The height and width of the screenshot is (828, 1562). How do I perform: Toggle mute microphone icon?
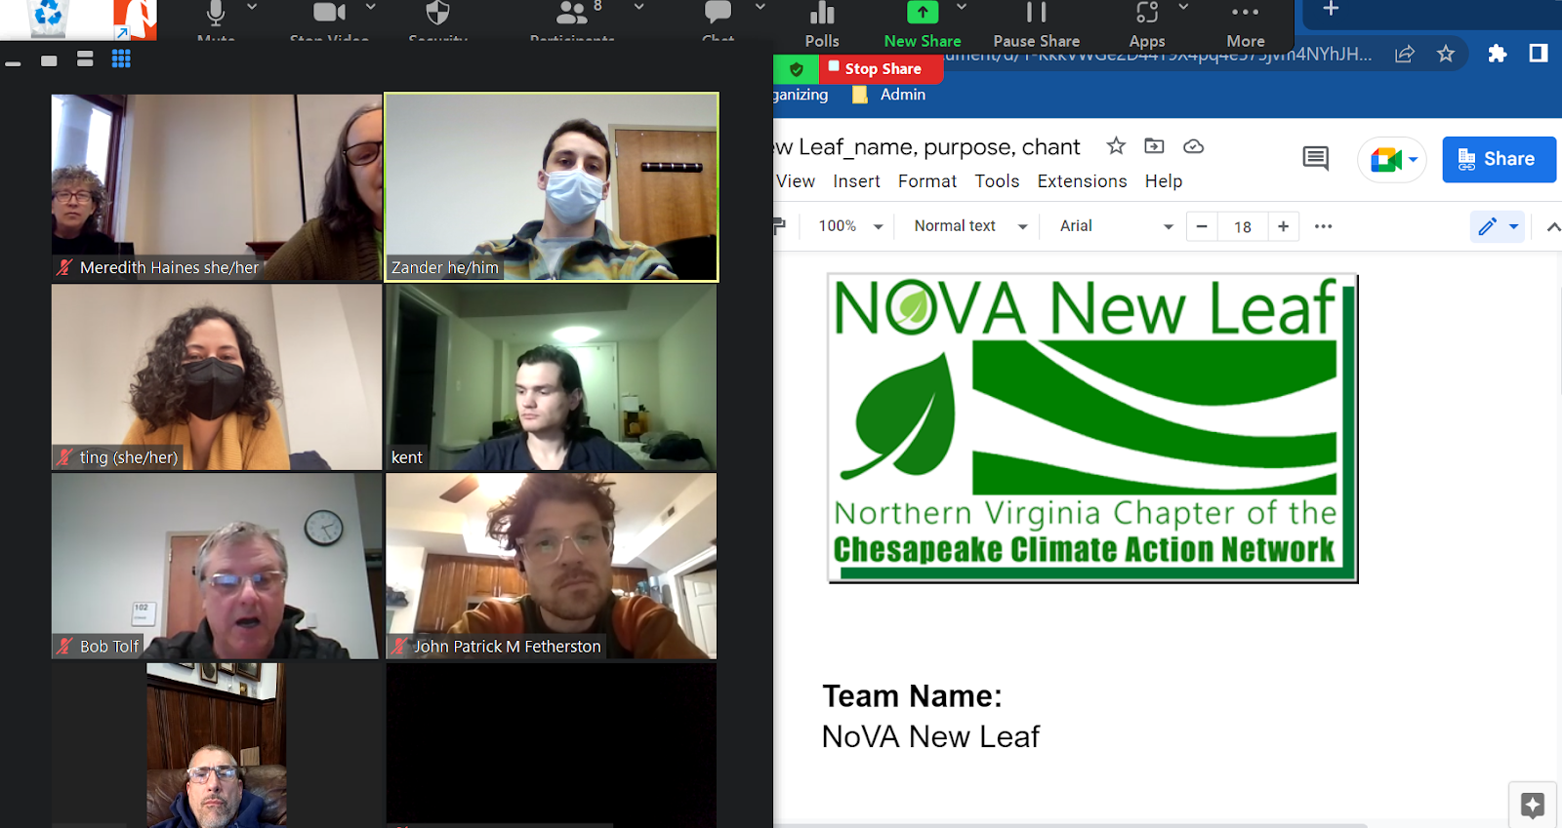(x=216, y=14)
